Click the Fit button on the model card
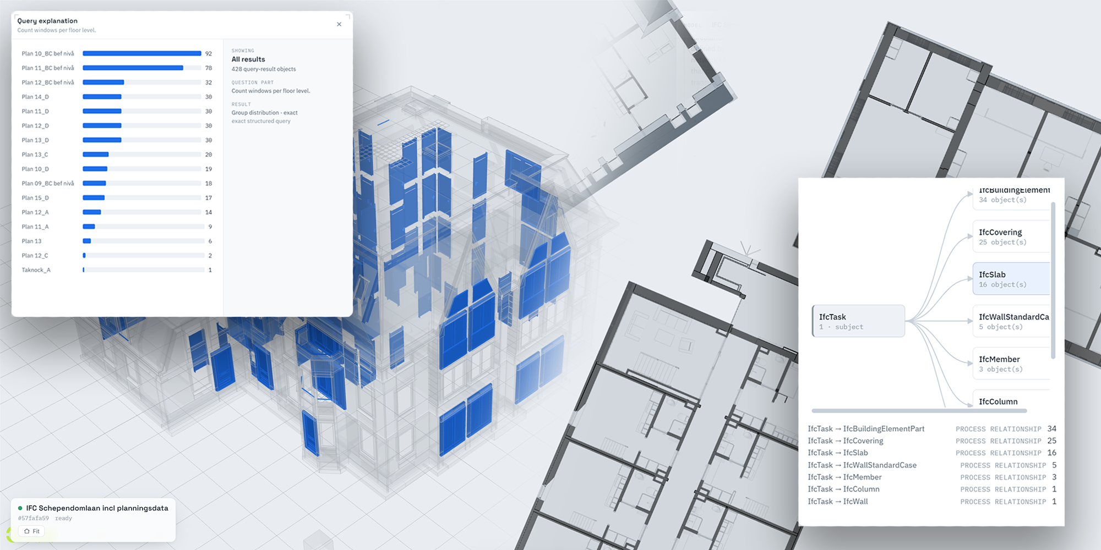This screenshot has width=1101, height=550. (x=31, y=531)
